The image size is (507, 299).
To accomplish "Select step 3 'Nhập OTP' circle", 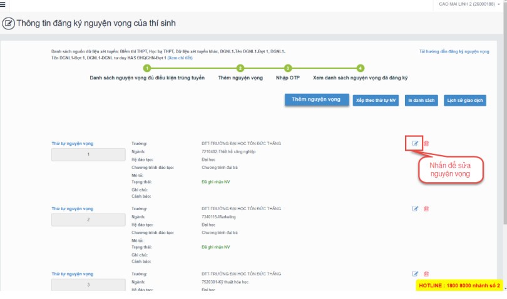I will click(x=288, y=68).
